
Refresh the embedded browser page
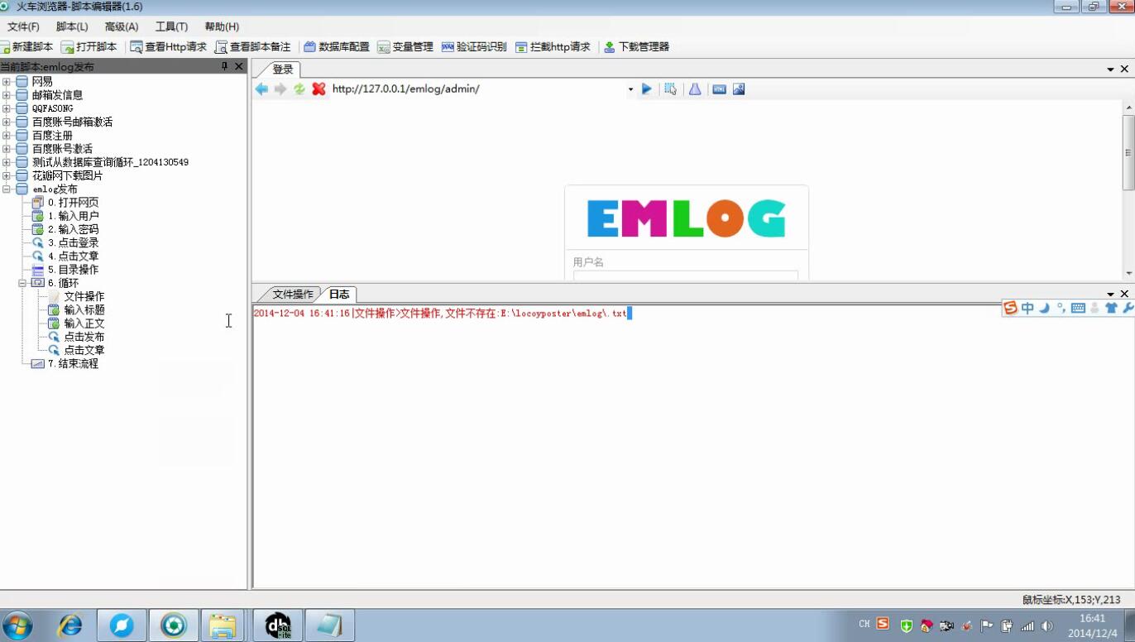[x=299, y=89]
